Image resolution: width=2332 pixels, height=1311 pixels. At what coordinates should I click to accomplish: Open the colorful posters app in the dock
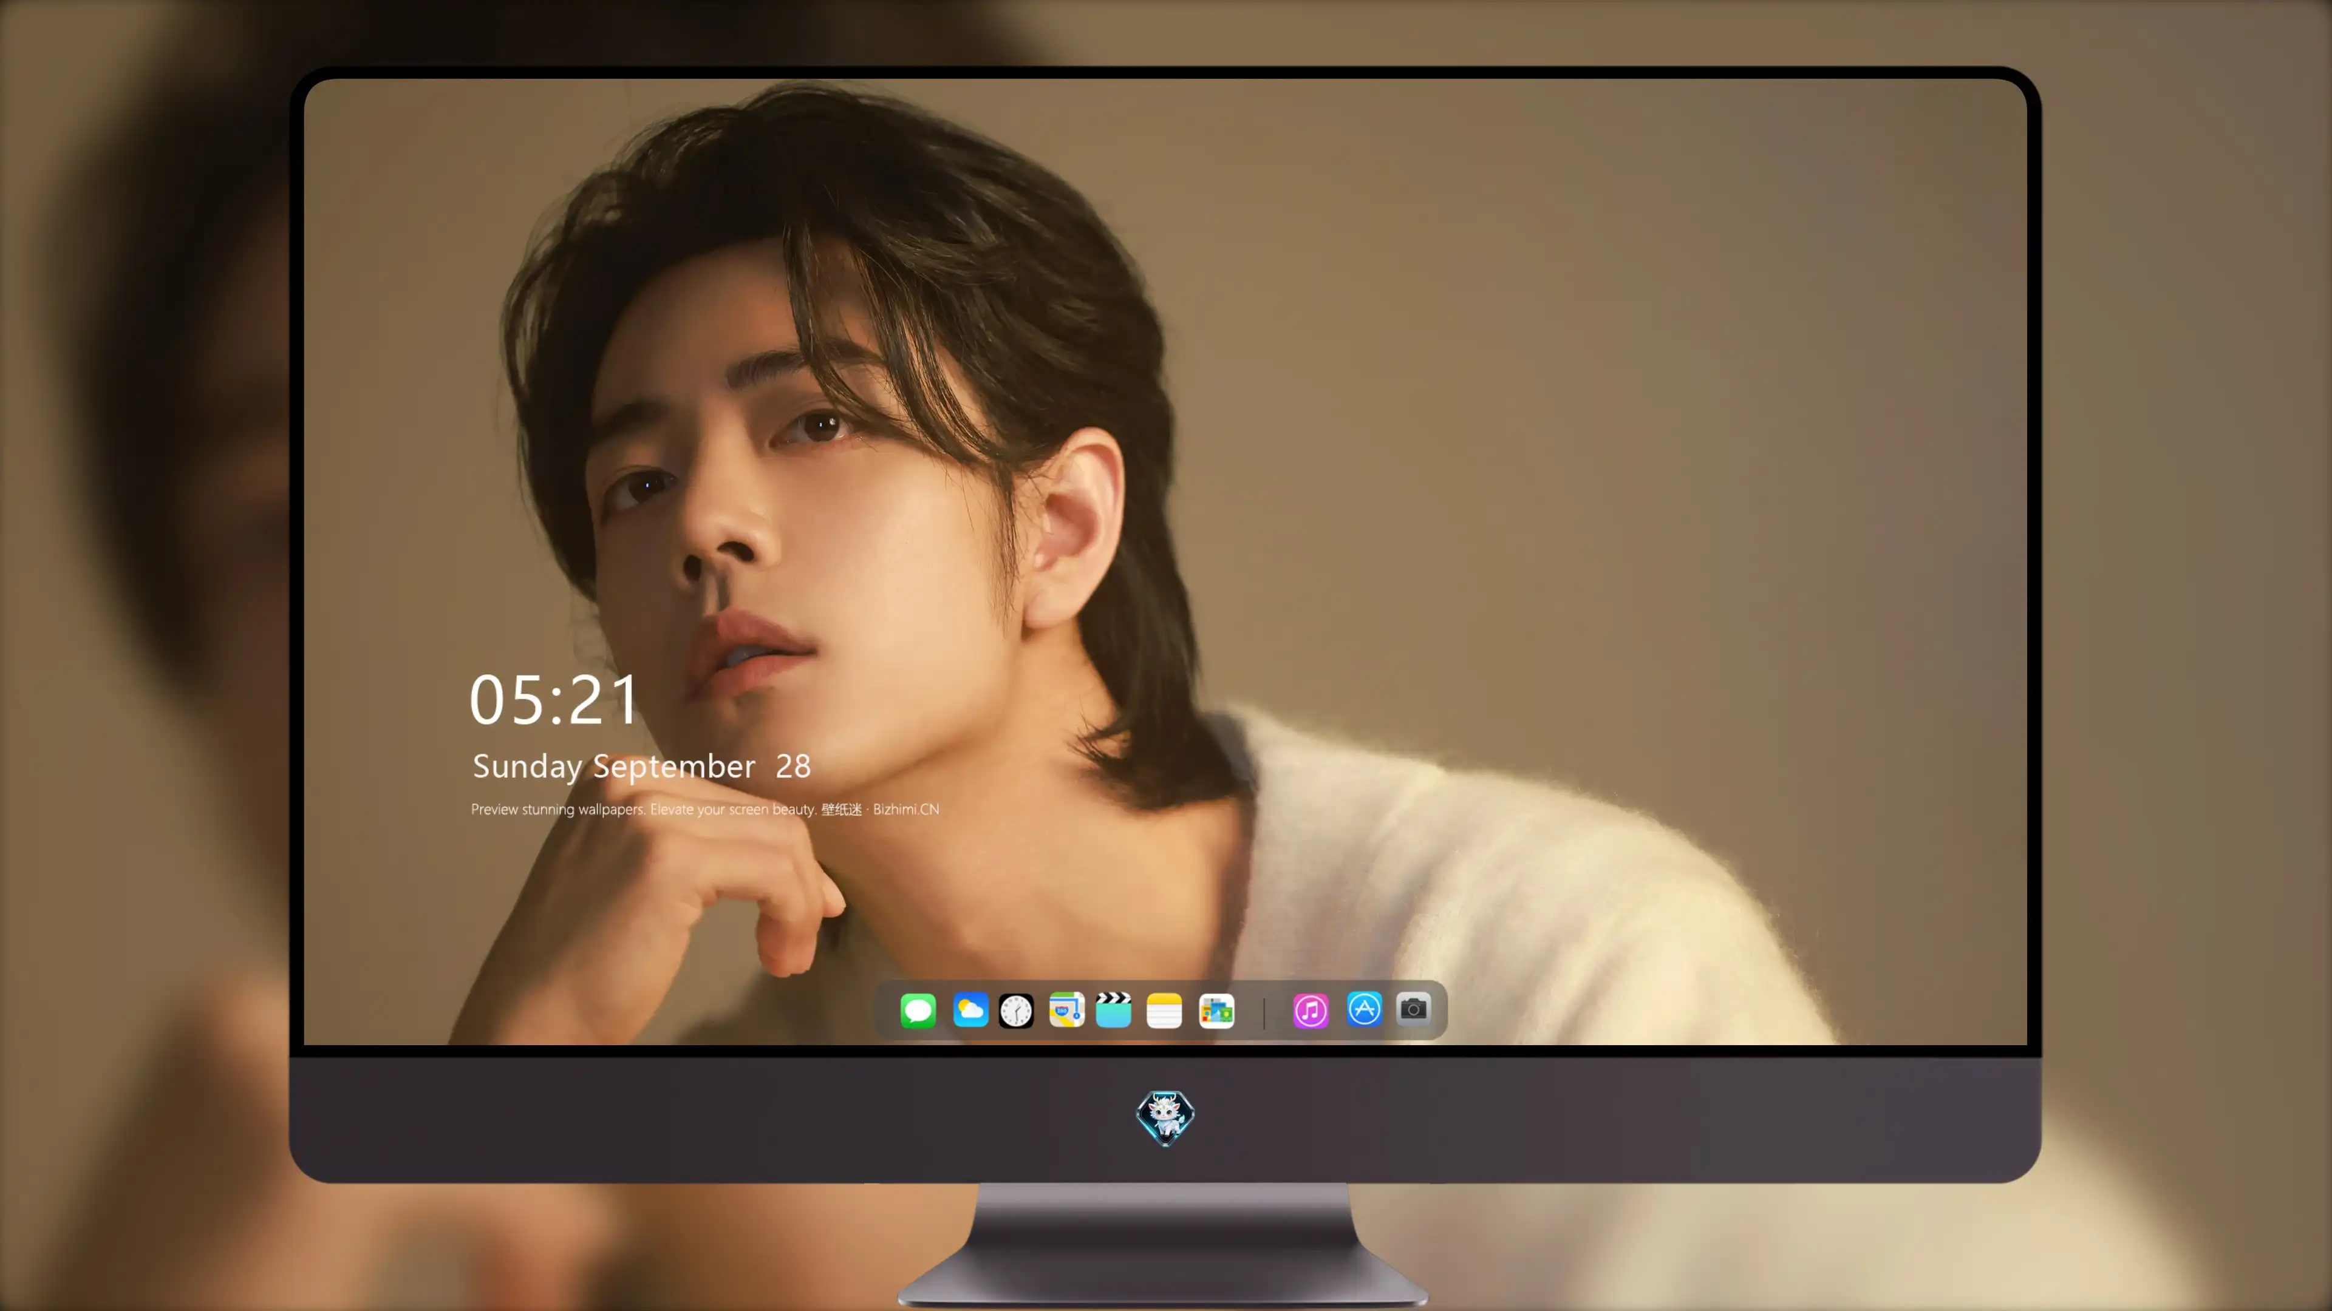(1216, 1010)
